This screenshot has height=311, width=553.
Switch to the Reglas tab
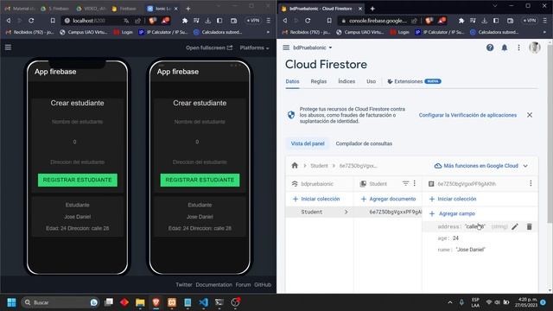coord(319,81)
